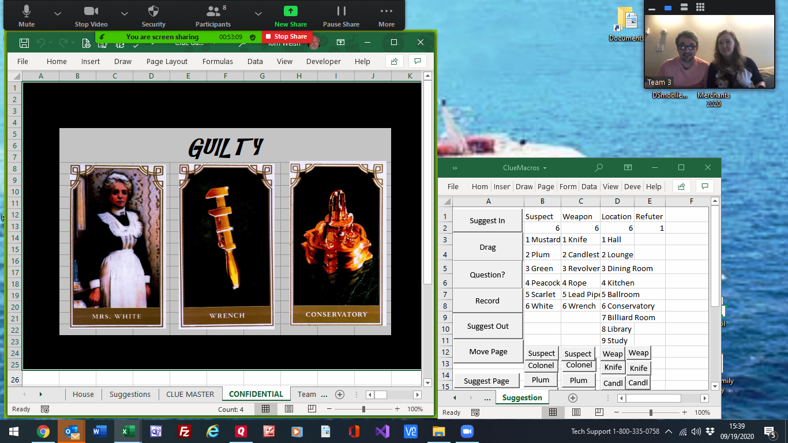Open Documents shortcut on desktop
Image resolution: width=788 pixels, height=443 pixels.
(x=626, y=24)
